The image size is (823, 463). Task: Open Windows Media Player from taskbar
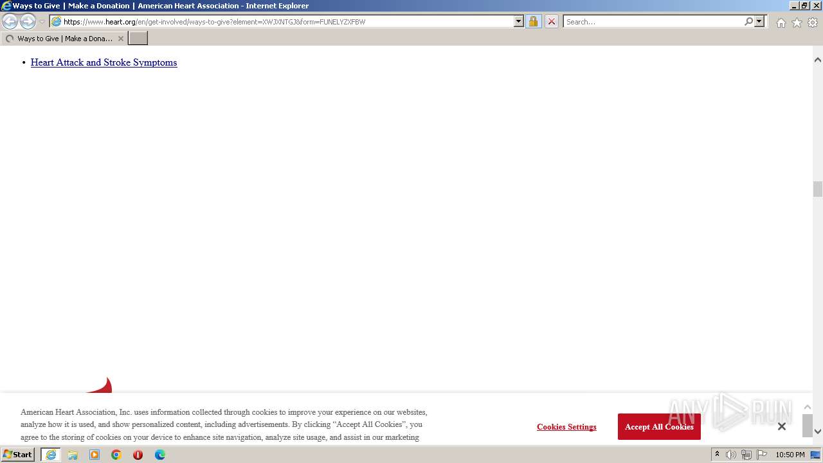coord(95,455)
